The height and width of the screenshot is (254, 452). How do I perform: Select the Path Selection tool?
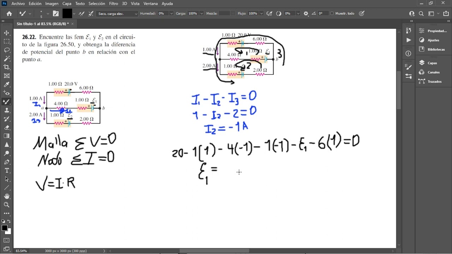click(6, 179)
